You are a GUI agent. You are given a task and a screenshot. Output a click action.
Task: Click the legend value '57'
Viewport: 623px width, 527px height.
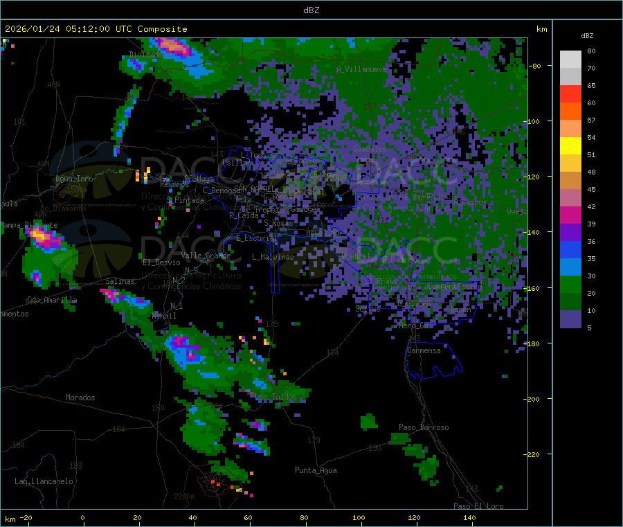(591, 120)
